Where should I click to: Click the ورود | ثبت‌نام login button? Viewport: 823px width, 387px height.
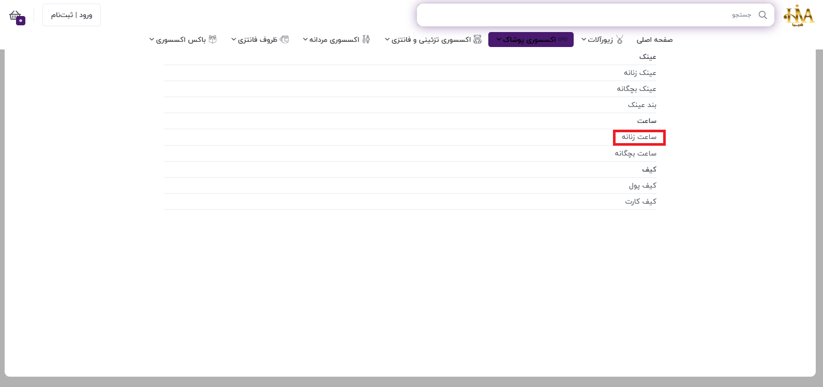[71, 15]
